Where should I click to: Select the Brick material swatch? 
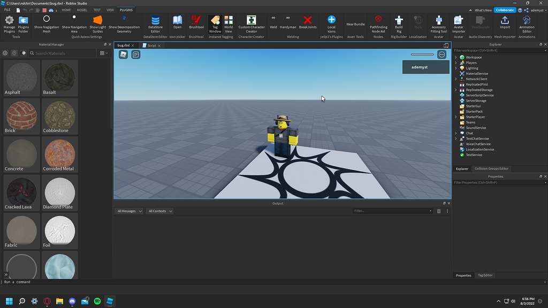pyautogui.click(x=21, y=115)
